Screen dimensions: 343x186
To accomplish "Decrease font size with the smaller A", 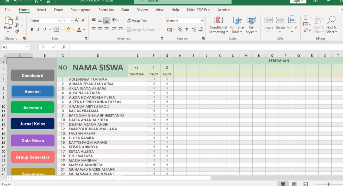I will (83, 20).
